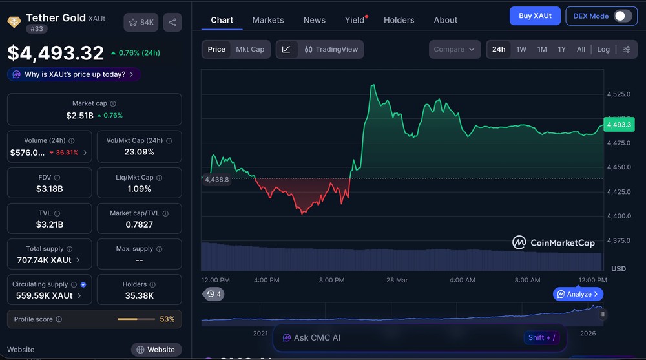Expand Total supply 707.74K XAUt chevron

78,260
